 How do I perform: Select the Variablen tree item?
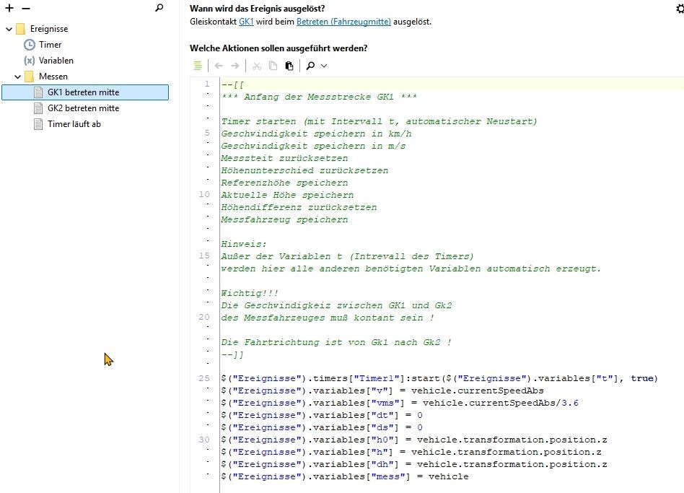click(x=56, y=61)
